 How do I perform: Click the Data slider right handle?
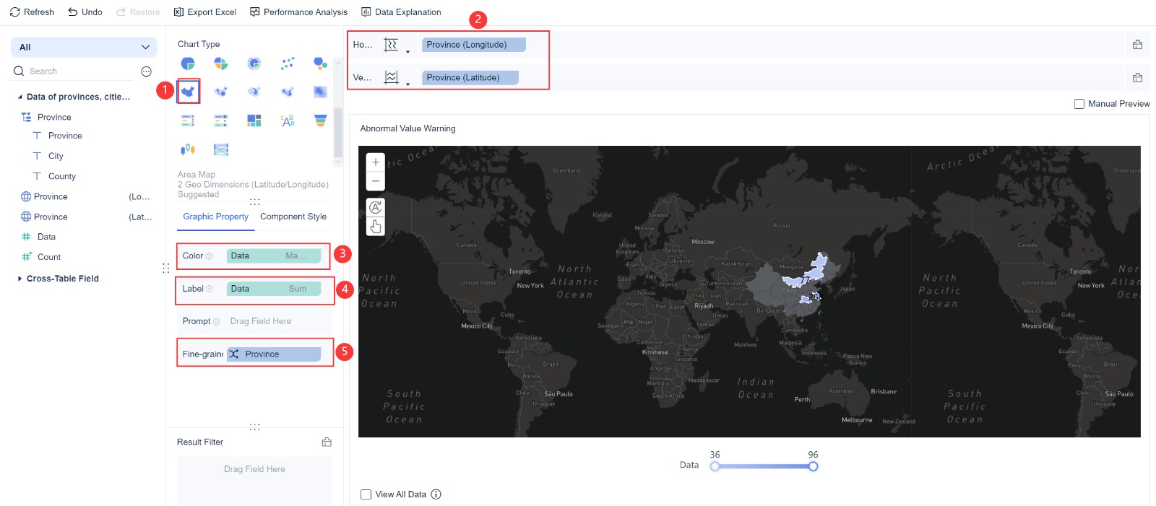813,466
